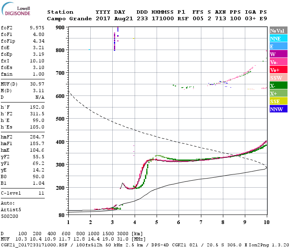
Task: Click the h`F2 value 311.5
Action: 37,114
